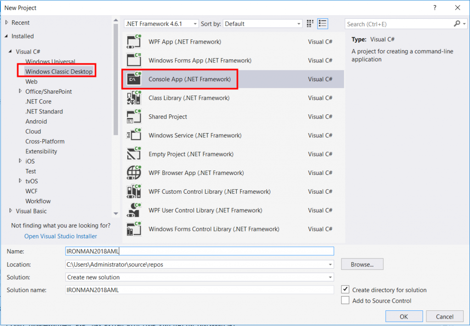Image resolution: width=470 pixels, height=326 pixels.
Task: Open Visual Studio Installer link
Action: 61,236
